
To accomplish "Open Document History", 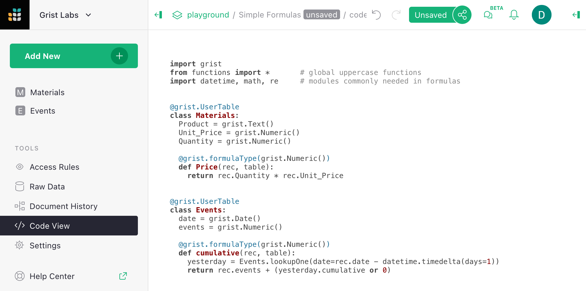I will [63, 206].
